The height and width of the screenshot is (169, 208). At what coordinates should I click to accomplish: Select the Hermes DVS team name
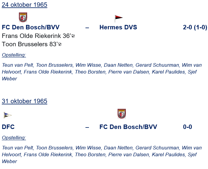click(118, 28)
